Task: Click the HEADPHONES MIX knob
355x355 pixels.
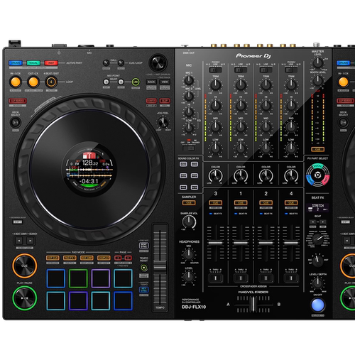Action: (x=189, y=254)
